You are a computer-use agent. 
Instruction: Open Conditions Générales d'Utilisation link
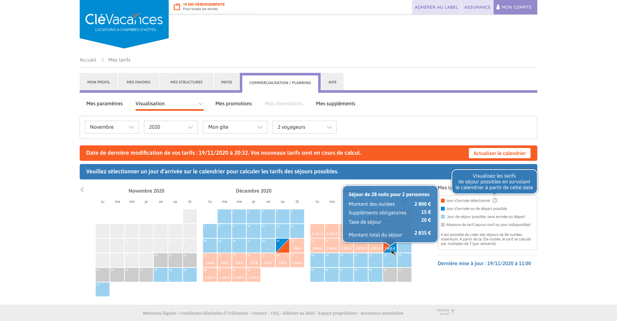(214, 313)
